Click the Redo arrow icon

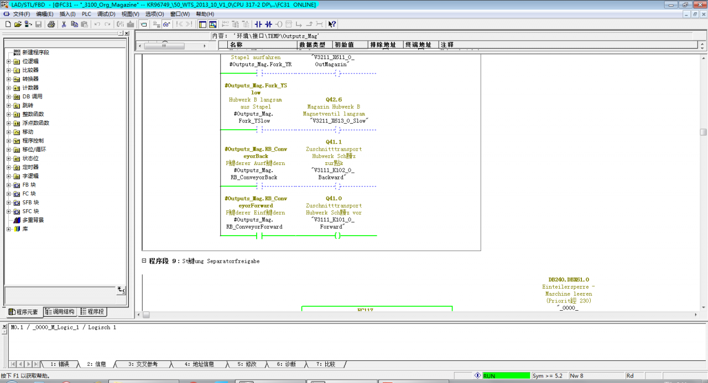click(107, 24)
